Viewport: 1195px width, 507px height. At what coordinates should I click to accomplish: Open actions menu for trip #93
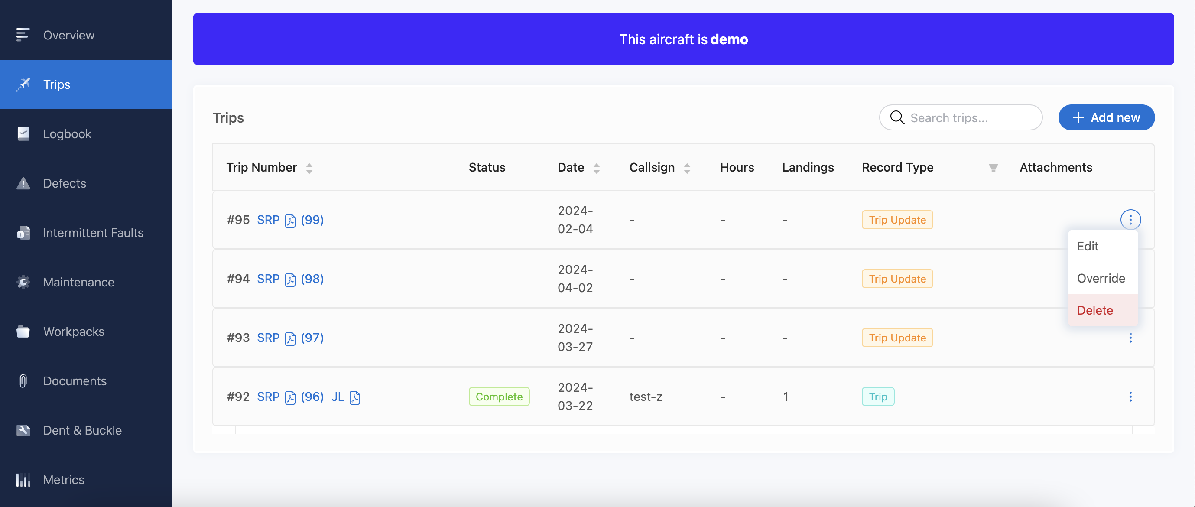(1130, 338)
